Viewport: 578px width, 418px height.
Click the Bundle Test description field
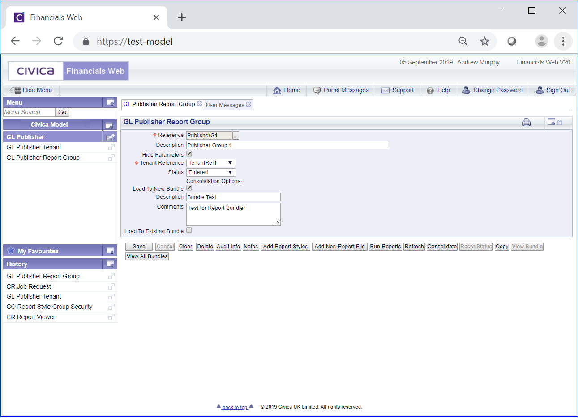[233, 197]
